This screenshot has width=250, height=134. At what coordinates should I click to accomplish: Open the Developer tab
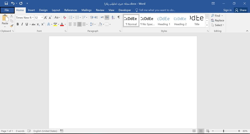pos(125,10)
